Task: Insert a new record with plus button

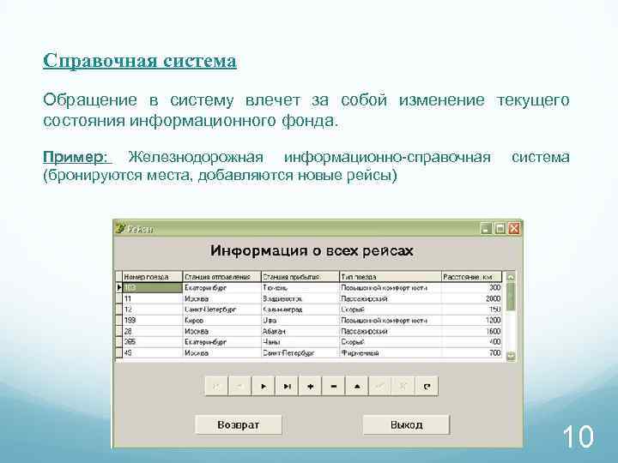Action: click(310, 386)
